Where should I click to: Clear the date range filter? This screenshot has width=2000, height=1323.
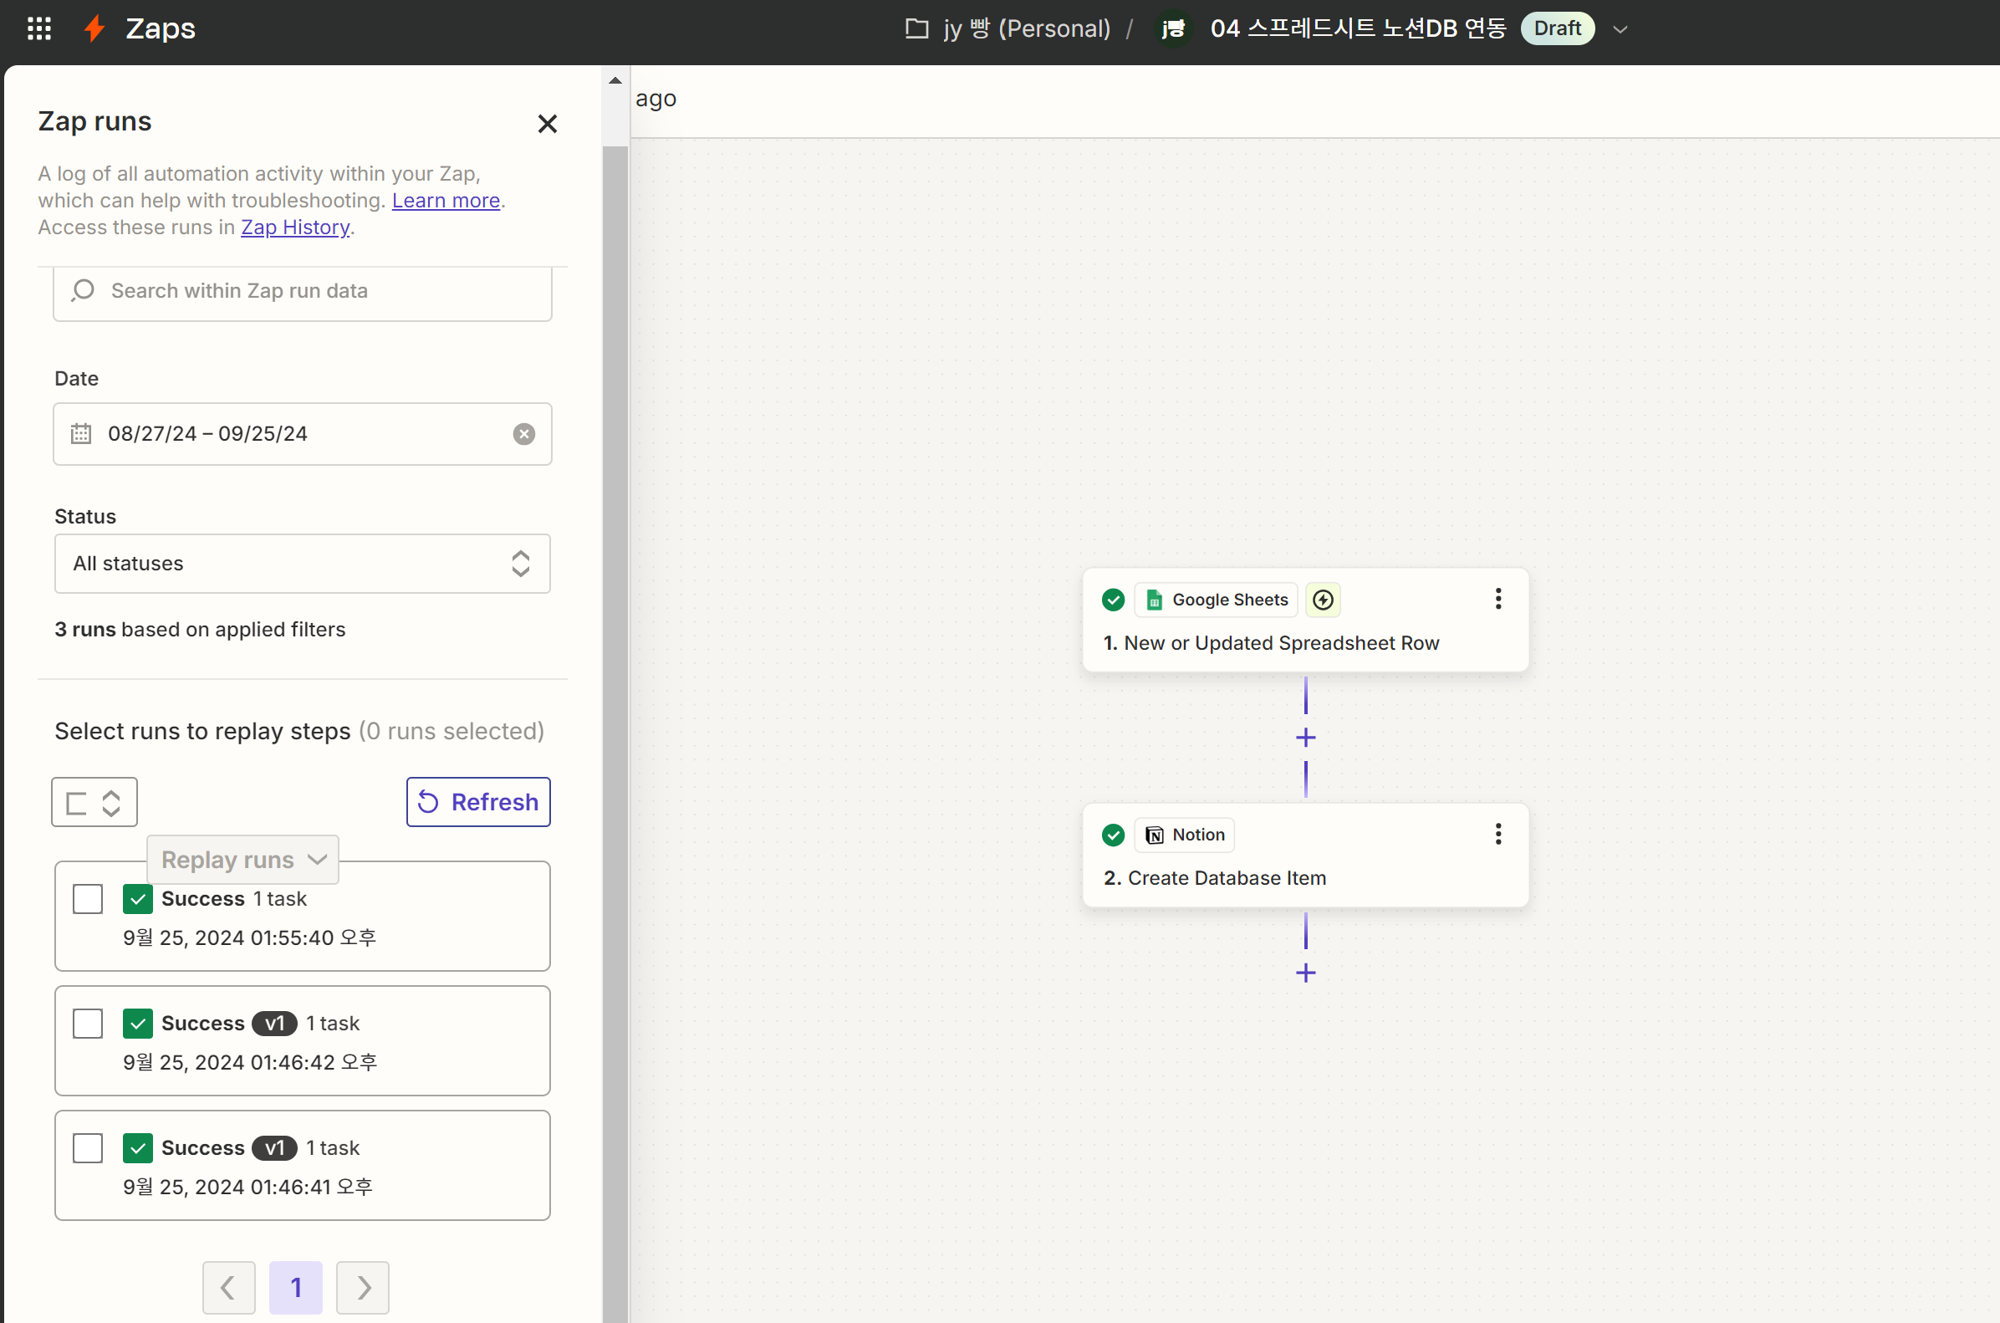[524, 434]
